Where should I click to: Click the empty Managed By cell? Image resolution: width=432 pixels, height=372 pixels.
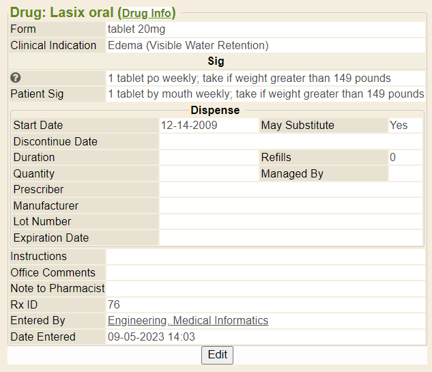click(x=405, y=174)
